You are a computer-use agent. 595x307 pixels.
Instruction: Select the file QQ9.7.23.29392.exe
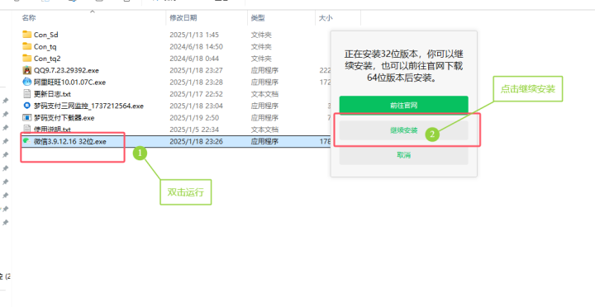(x=66, y=70)
